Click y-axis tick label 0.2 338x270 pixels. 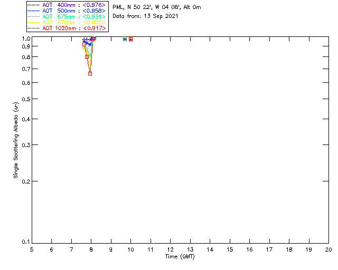(x=26, y=181)
